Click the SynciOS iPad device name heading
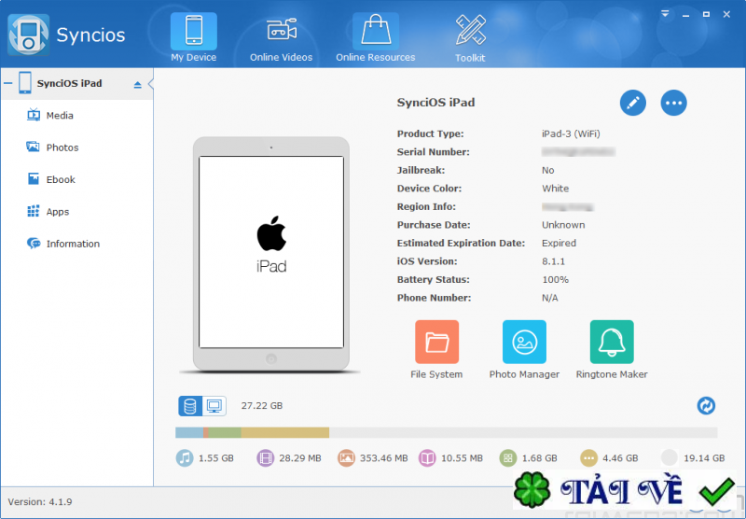This screenshot has width=746, height=519. 435,103
